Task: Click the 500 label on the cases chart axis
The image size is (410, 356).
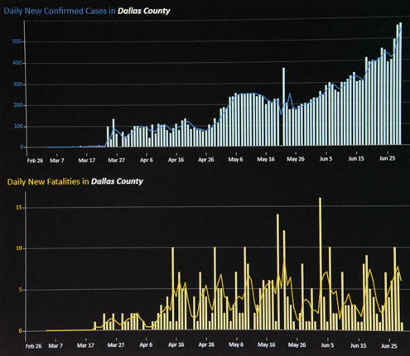Action: [17, 41]
